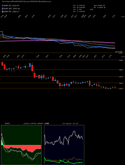Click the 'Pre C: 1189.50' value
The image size is (125, 165).
[x=79, y=11]
